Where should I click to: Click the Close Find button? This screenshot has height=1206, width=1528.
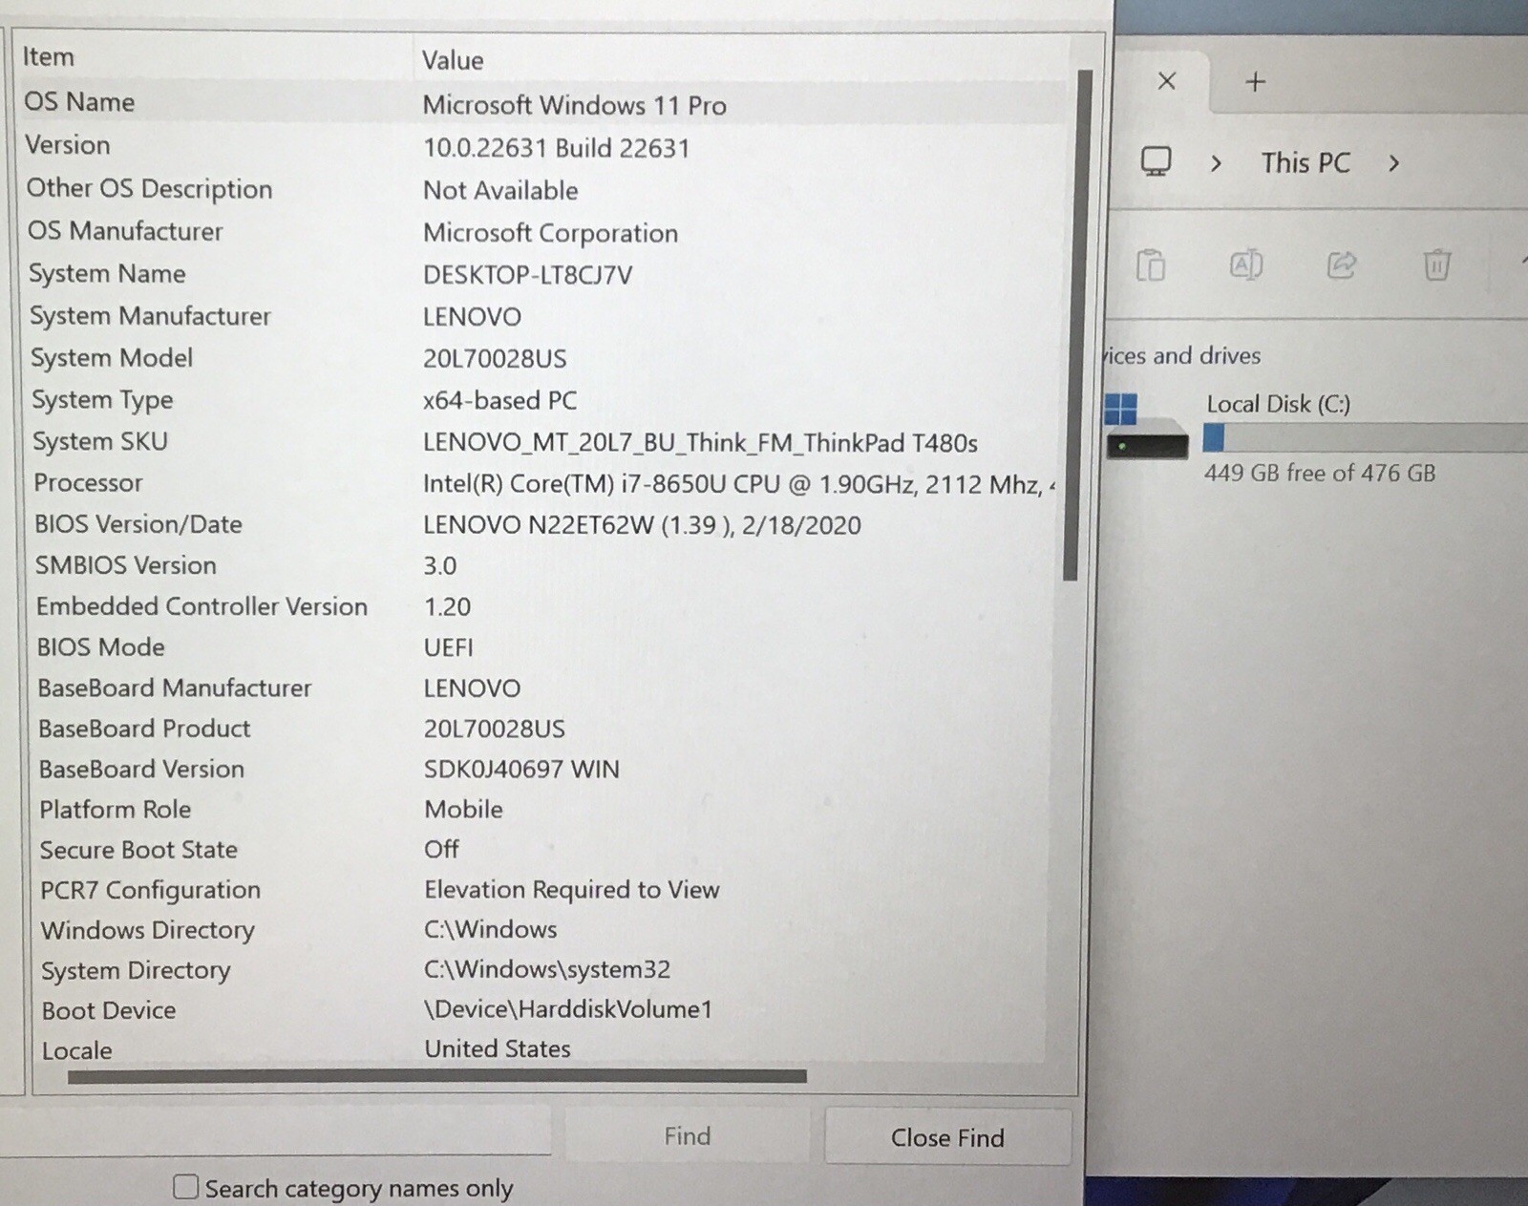947,1136
